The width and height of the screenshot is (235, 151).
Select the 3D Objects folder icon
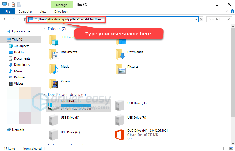54,40
